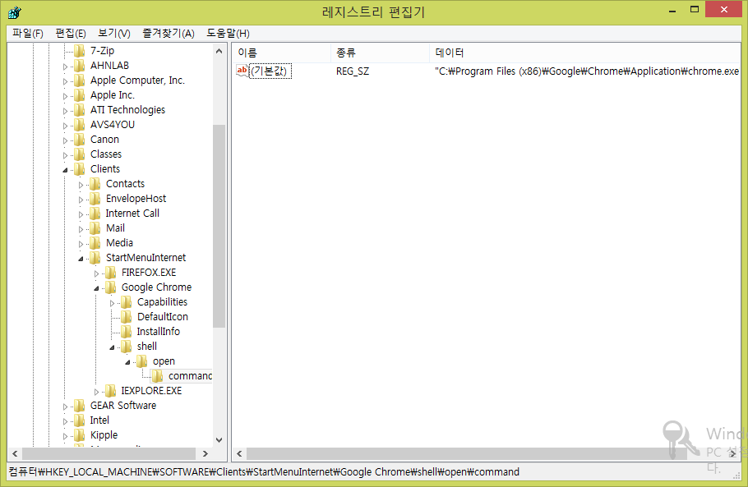Expand the IEXPLORE.EXE key
Image resolution: width=748 pixels, height=487 pixels.
[97, 391]
